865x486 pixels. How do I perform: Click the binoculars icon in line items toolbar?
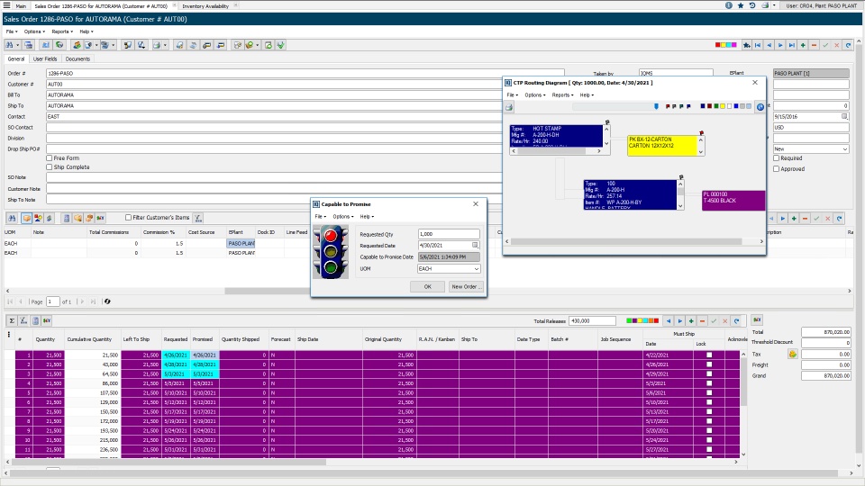(x=12, y=218)
